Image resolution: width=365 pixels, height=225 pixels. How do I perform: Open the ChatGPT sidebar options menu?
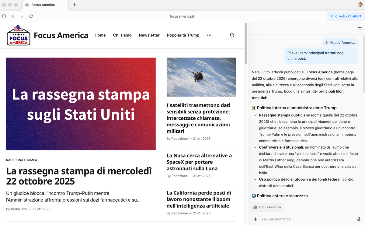pos(360,28)
